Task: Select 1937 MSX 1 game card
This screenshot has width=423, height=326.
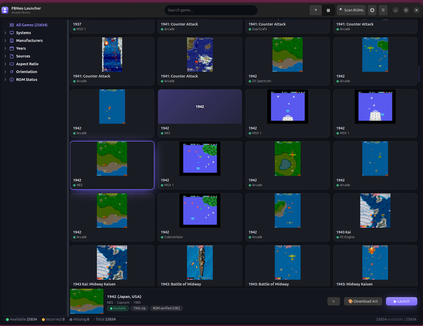Action: click(112, 27)
